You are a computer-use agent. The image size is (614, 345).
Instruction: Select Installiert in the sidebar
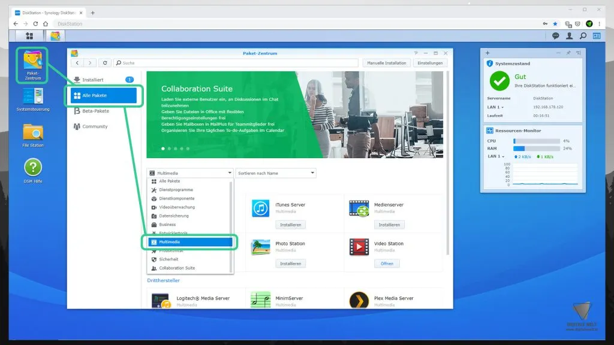click(103, 80)
